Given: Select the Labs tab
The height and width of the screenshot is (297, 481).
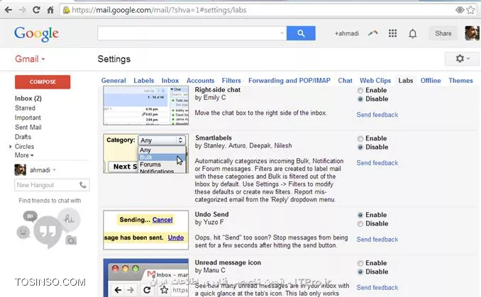Looking at the screenshot, I should tap(406, 81).
